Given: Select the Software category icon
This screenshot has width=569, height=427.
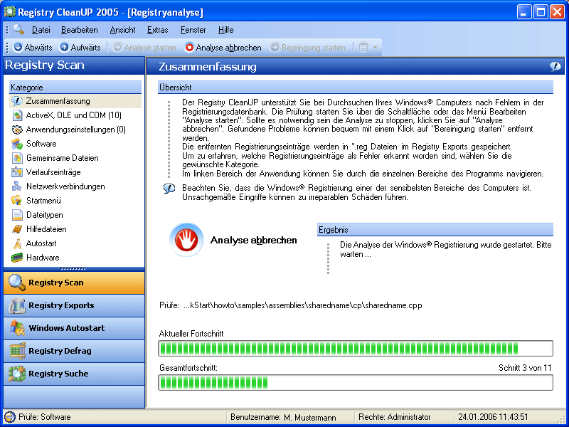Looking at the screenshot, I should [x=17, y=144].
